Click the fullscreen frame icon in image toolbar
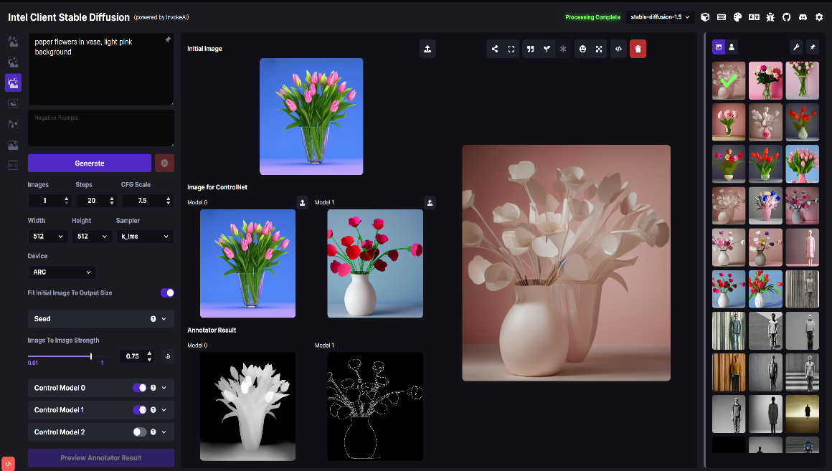This screenshot has width=832, height=471. click(x=511, y=49)
